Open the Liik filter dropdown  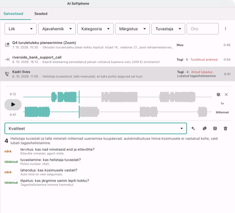coord(21,29)
